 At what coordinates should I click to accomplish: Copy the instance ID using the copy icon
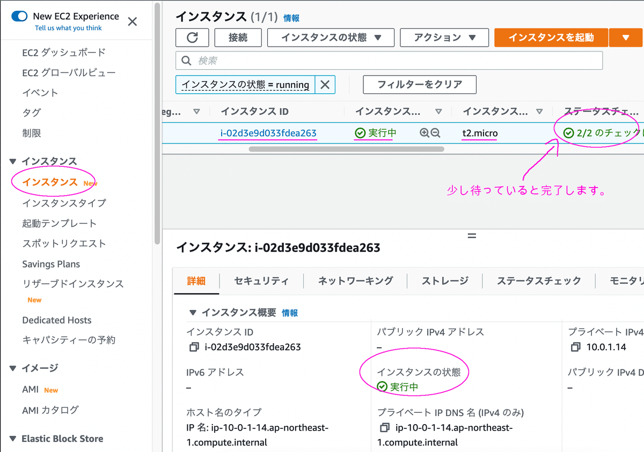(x=194, y=347)
